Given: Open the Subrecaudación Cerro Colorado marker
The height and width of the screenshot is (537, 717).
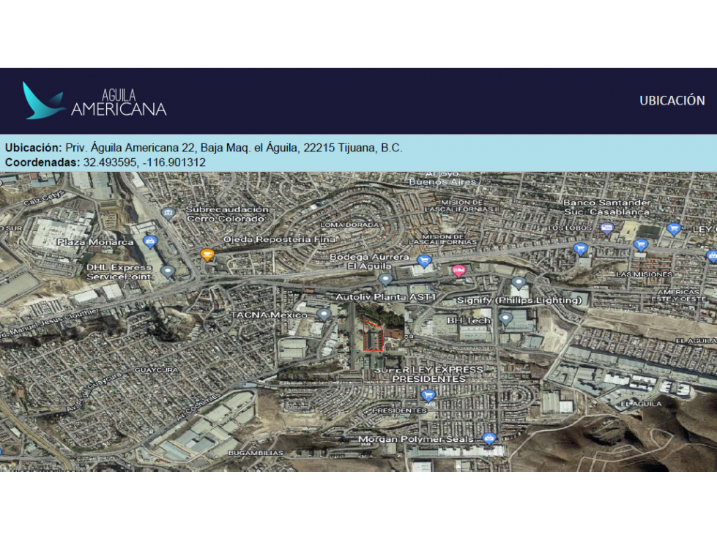Looking at the screenshot, I should tap(168, 213).
